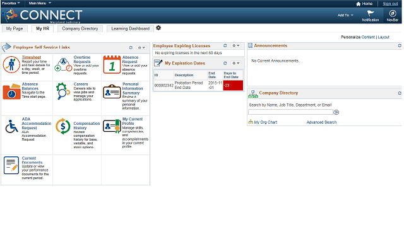Screen dimensions: 404x227
Task: Click the Careers gear-magnifier icon
Action: (63, 91)
